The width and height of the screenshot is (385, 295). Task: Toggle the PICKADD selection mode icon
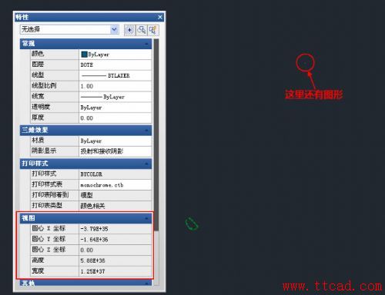click(x=129, y=30)
